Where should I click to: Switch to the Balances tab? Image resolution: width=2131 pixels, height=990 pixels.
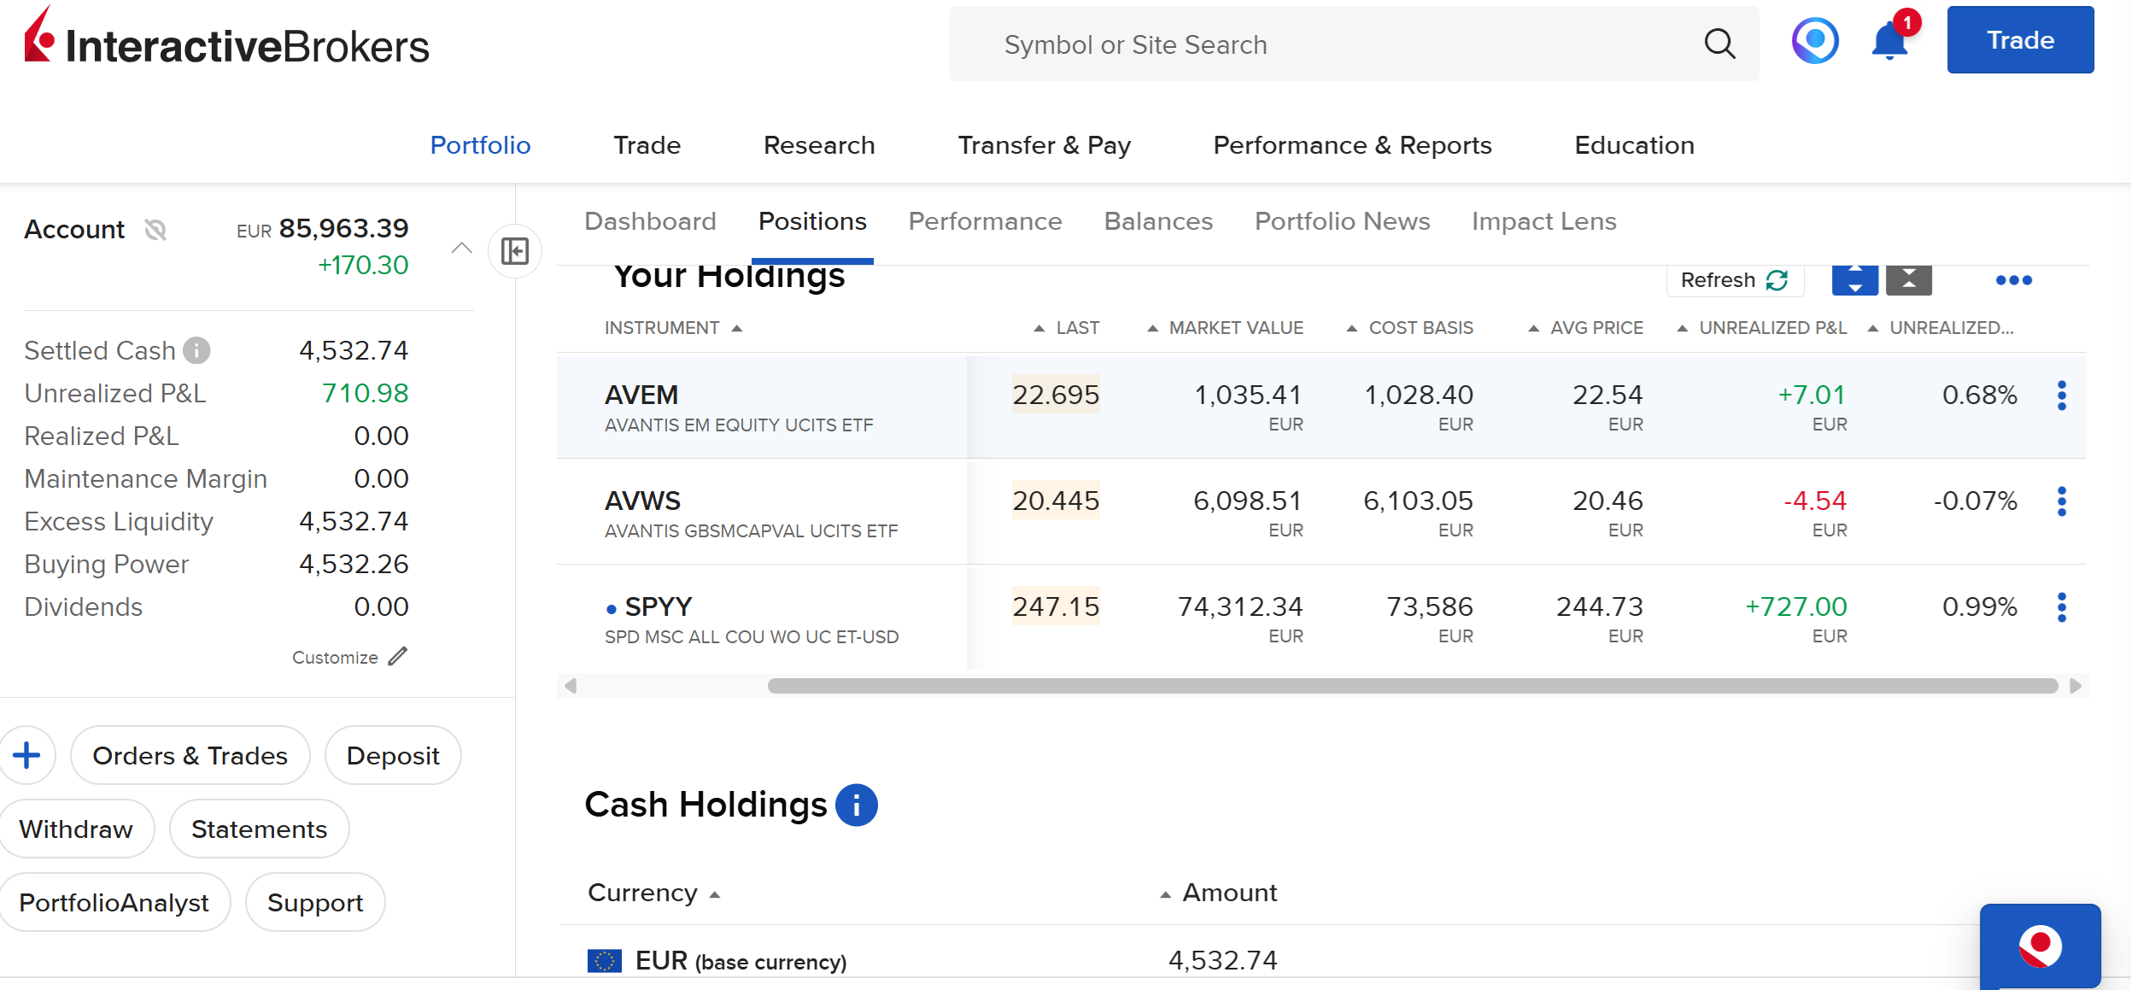coord(1158,221)
